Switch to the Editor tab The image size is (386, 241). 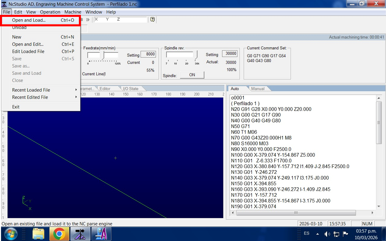tap(105, 89)
